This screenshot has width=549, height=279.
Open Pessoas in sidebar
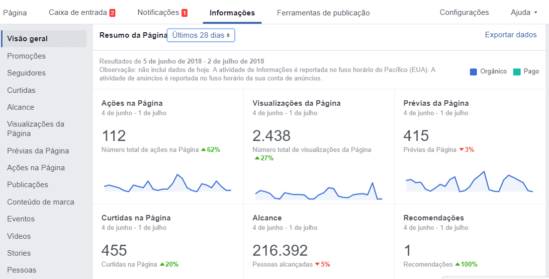(x=21, y=270)
